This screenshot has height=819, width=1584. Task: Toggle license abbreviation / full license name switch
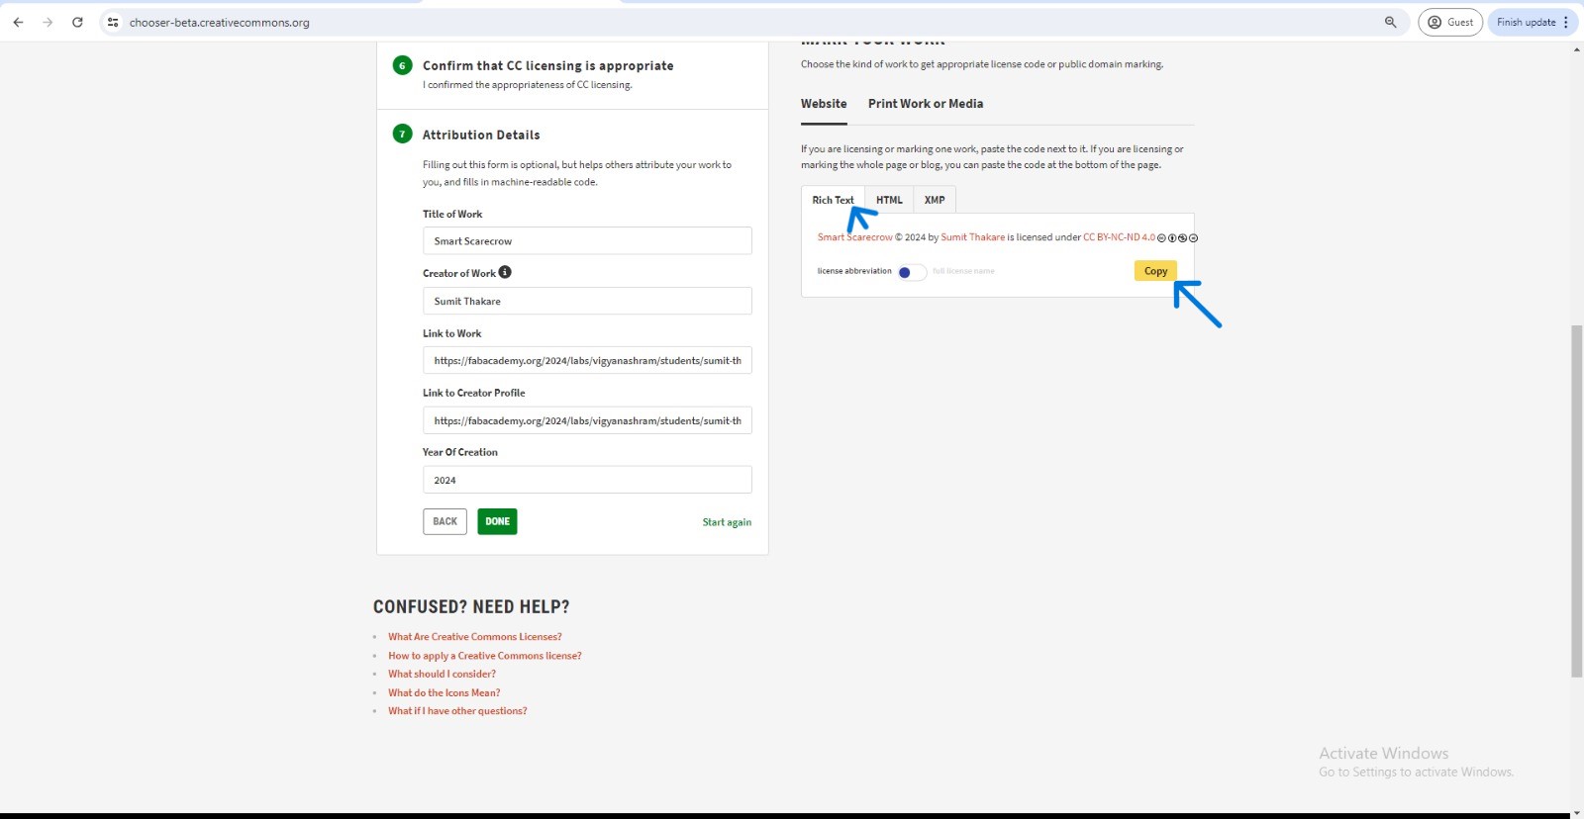coord(912,272)
